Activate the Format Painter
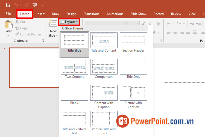The height and width of the screenshot is (137, 205). click(28, 34)
